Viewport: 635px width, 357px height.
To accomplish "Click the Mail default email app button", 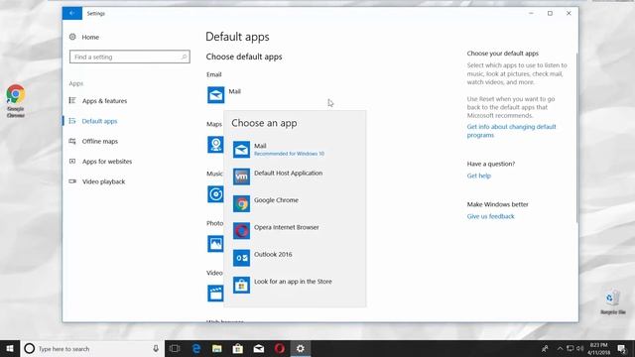I will pos(224,95).
